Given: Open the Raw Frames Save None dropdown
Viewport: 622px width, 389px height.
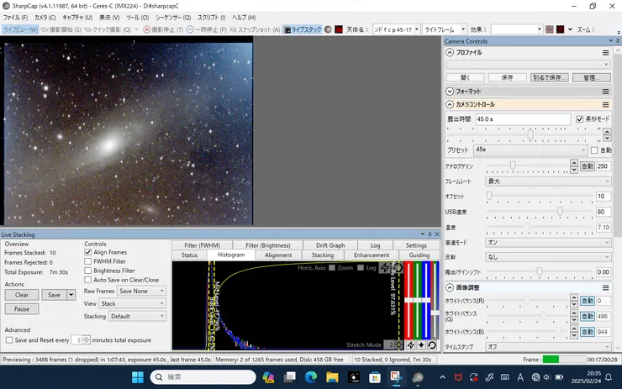Looking at the screenshot, I should (x=141, y=291).
